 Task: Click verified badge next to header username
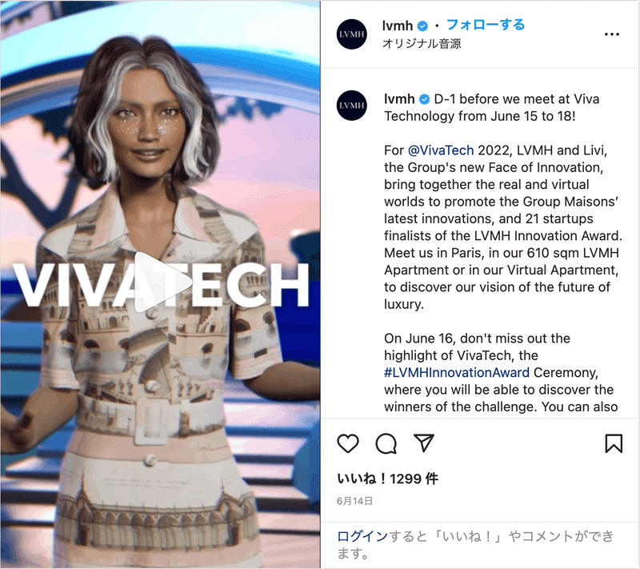(x=423, y=26)
